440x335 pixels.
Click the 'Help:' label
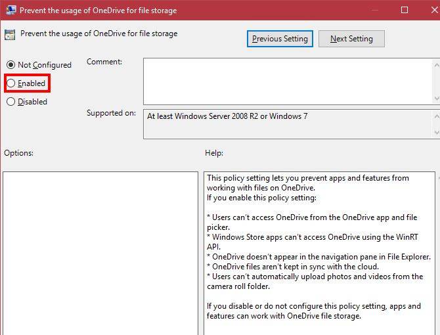point(214,153)
